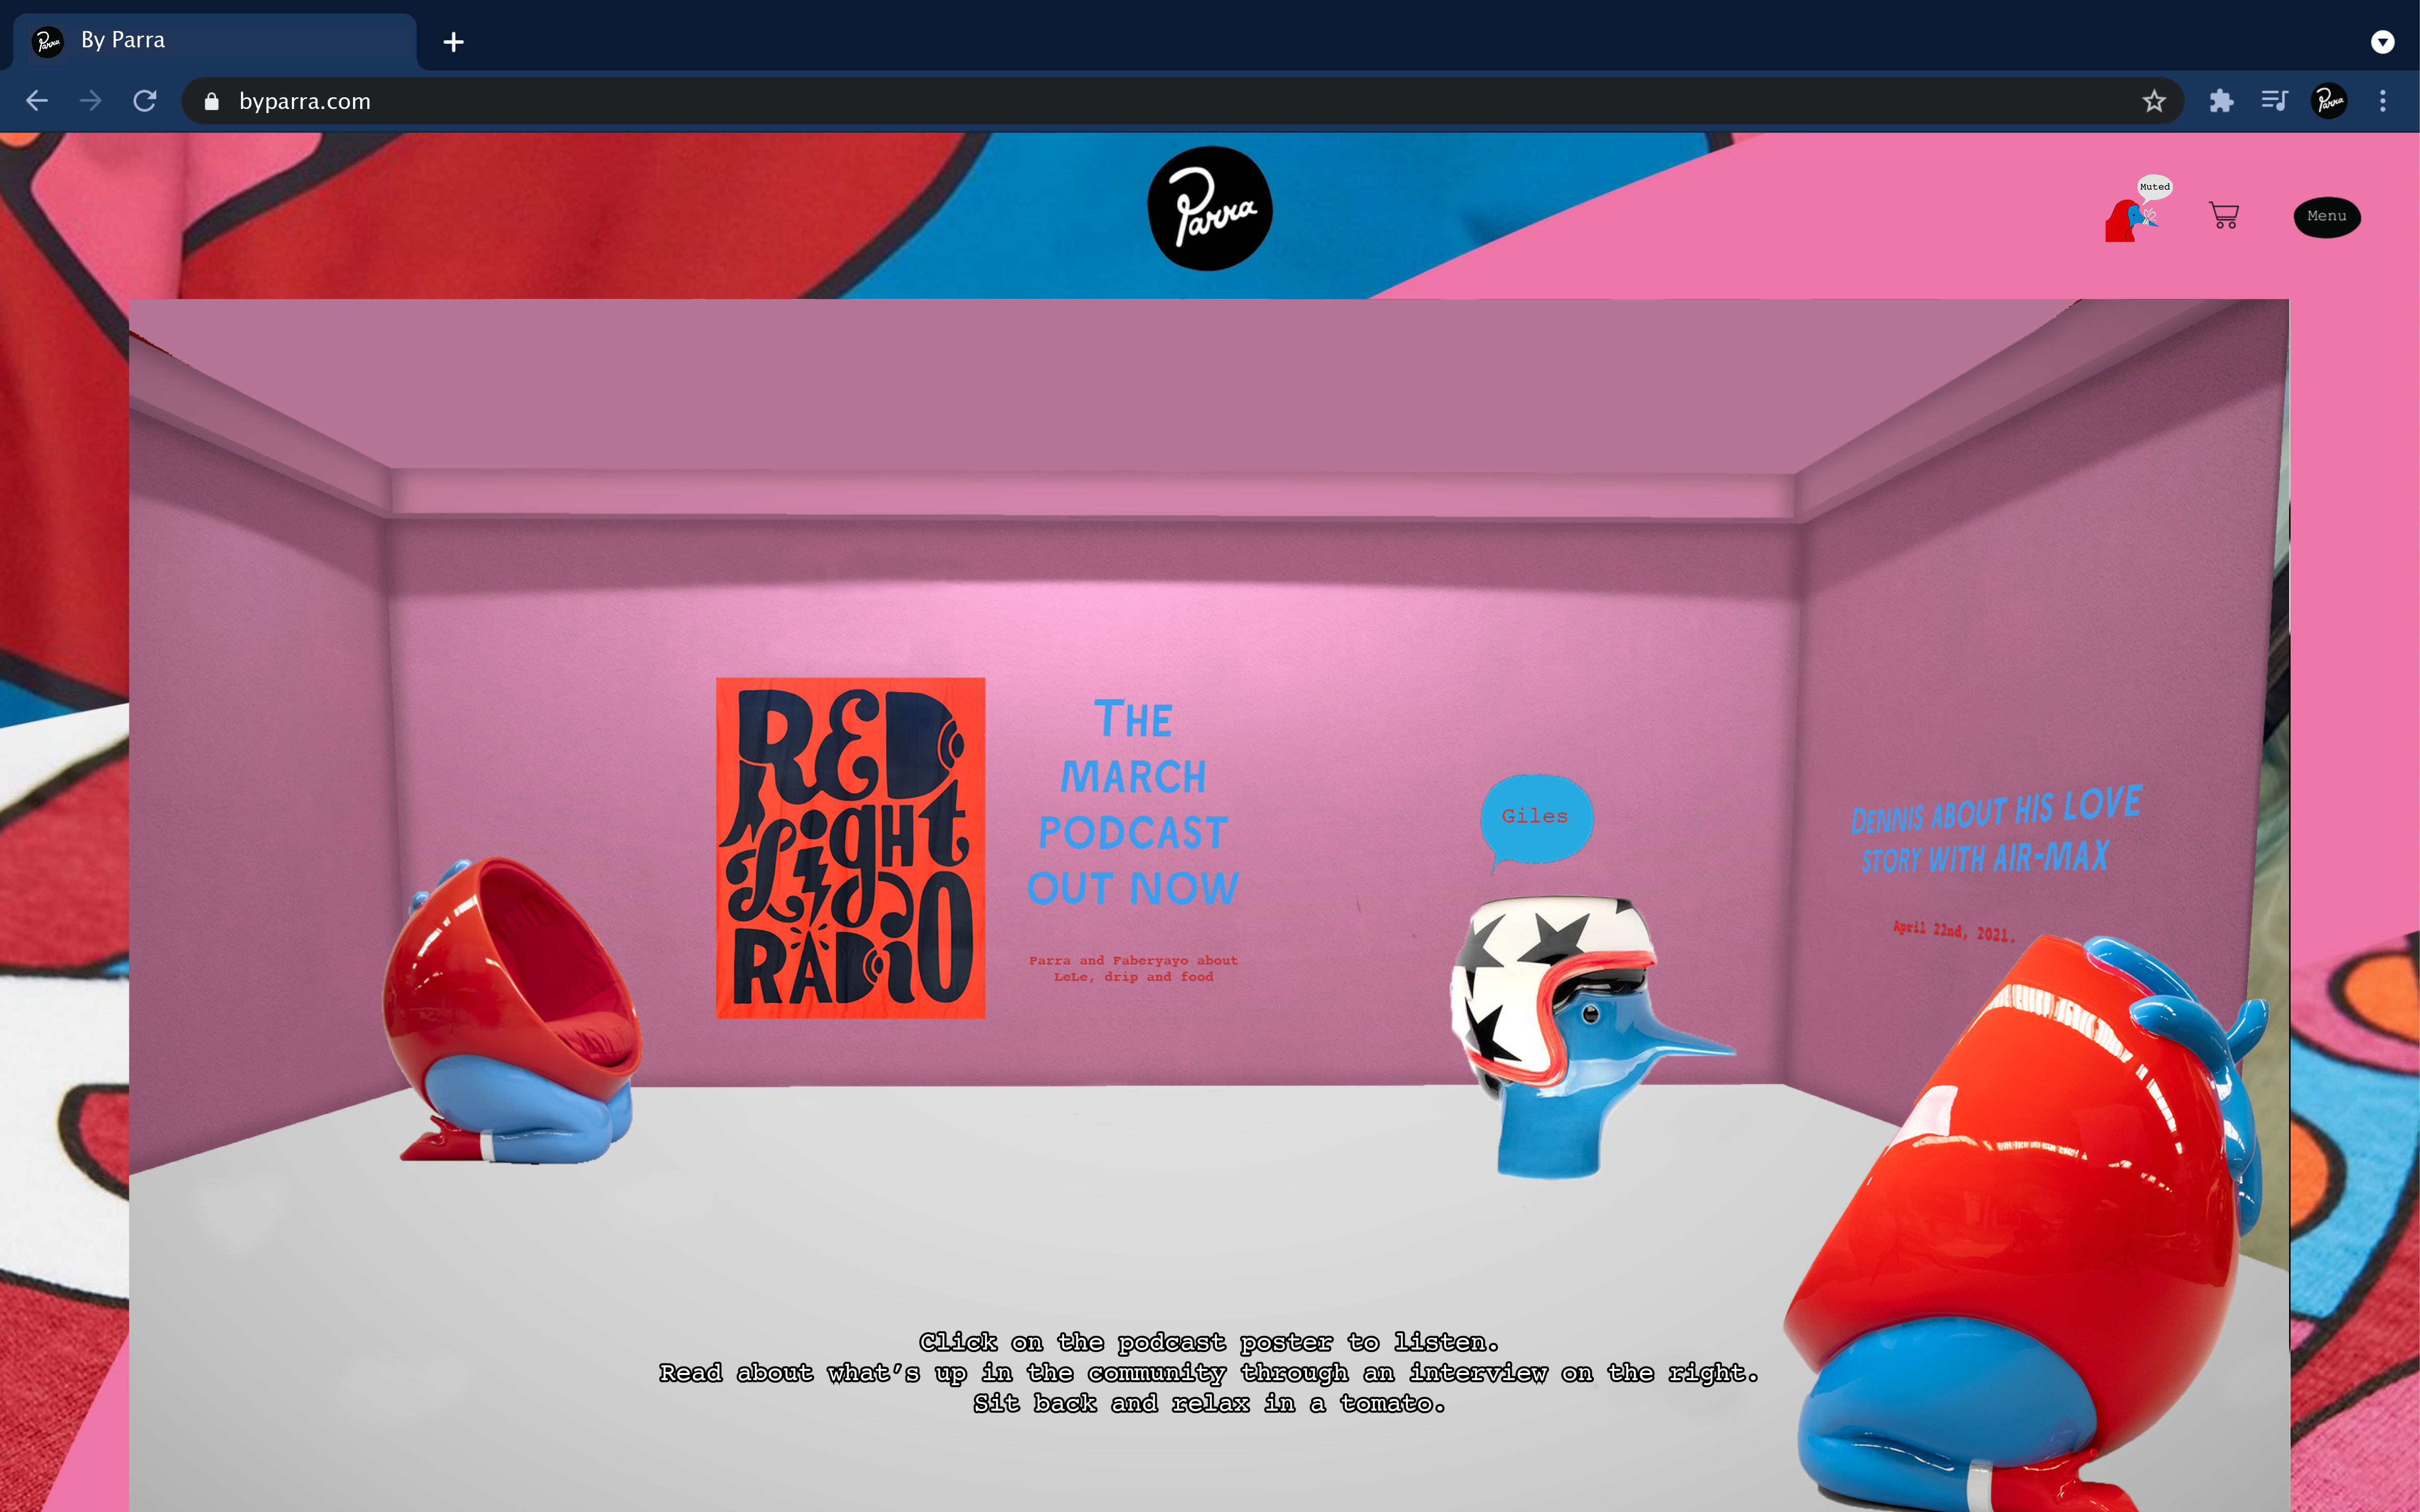Open the tab search dropdown arrow
2420x1512 pixels.
pos(2383,42)
